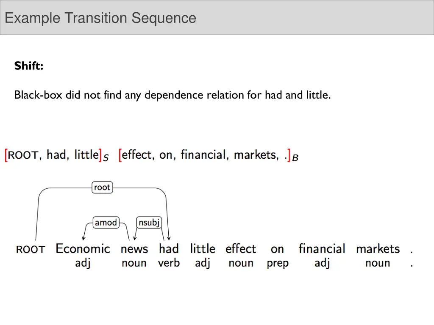
Task: Select the bold 'Shift:' heading
Action: click(28, 66)
